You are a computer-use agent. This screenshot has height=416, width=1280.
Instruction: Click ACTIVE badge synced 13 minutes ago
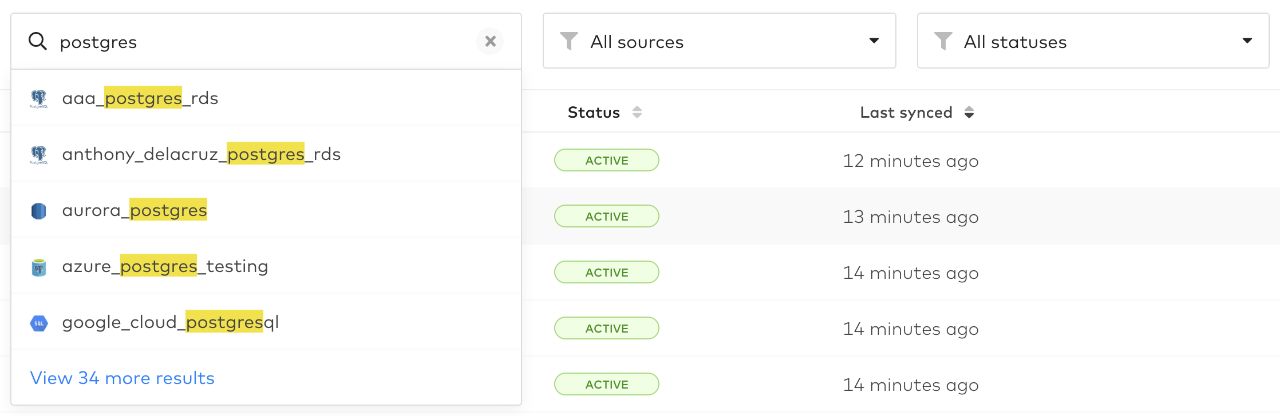[x=607, y=216]
